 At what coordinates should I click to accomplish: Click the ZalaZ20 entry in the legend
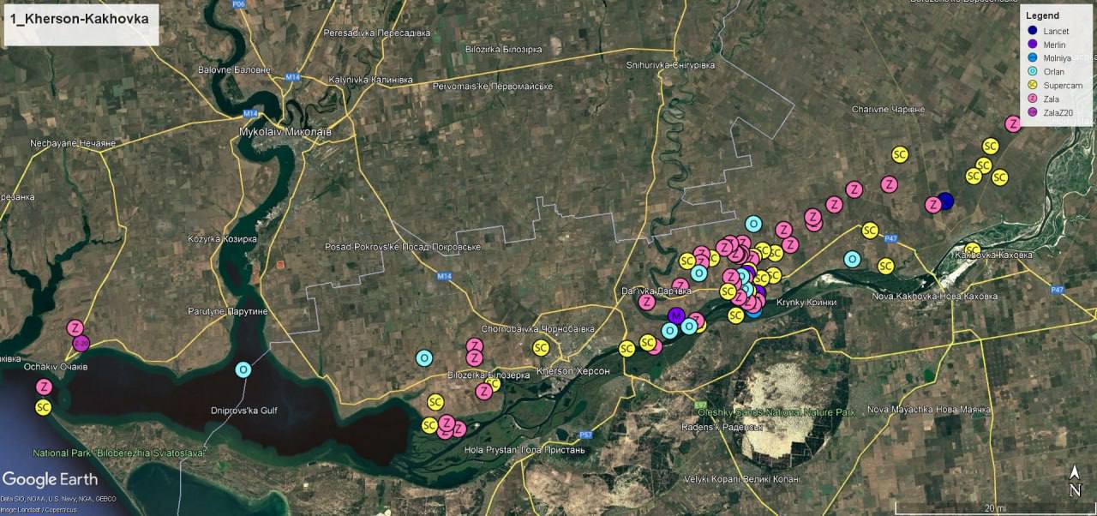[1063, 113]
